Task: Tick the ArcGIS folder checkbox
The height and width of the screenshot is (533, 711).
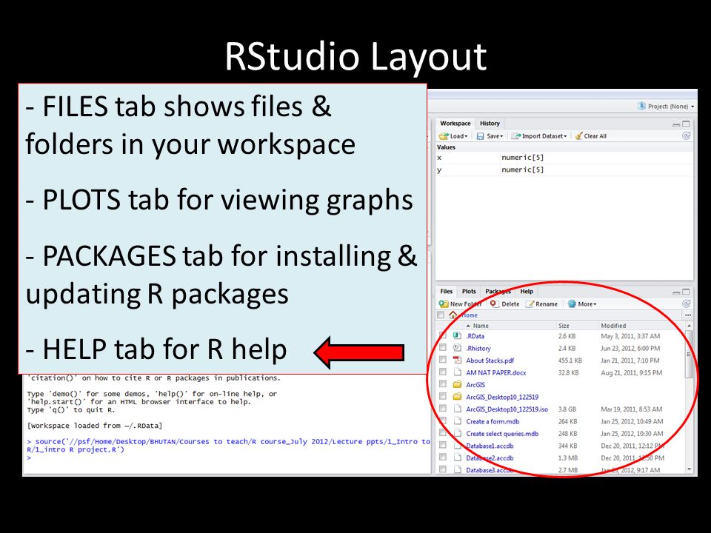Action: pos(443,385)
